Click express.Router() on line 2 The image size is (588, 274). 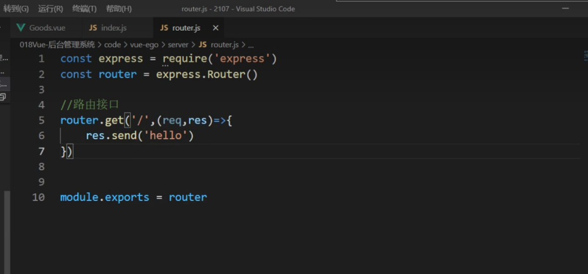[x=207, y=74]
